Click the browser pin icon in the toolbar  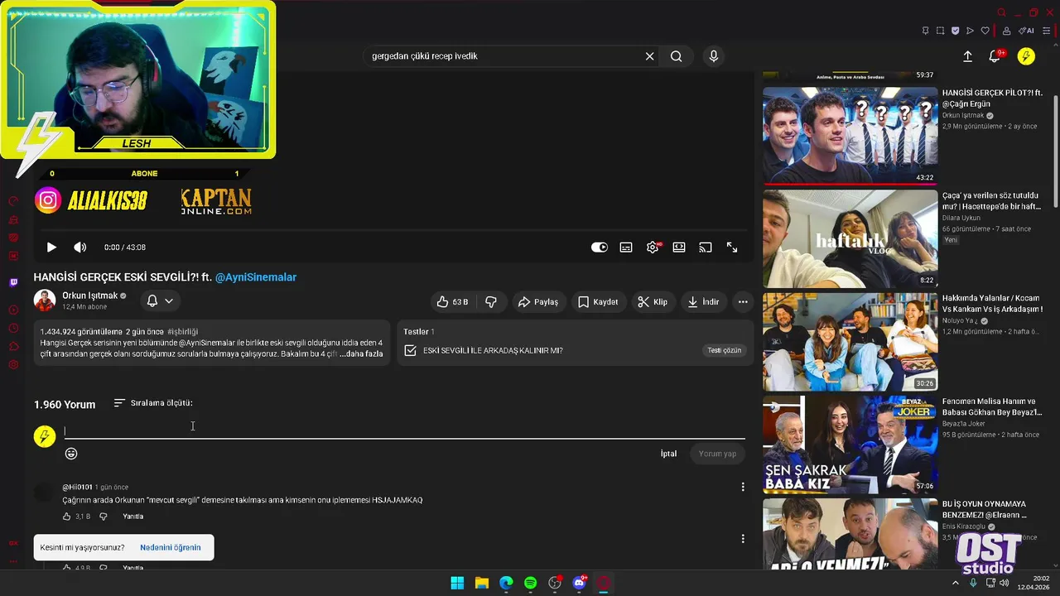[x=925, y=31]
